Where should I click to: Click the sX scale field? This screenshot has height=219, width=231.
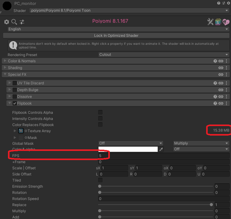[115, 168]
